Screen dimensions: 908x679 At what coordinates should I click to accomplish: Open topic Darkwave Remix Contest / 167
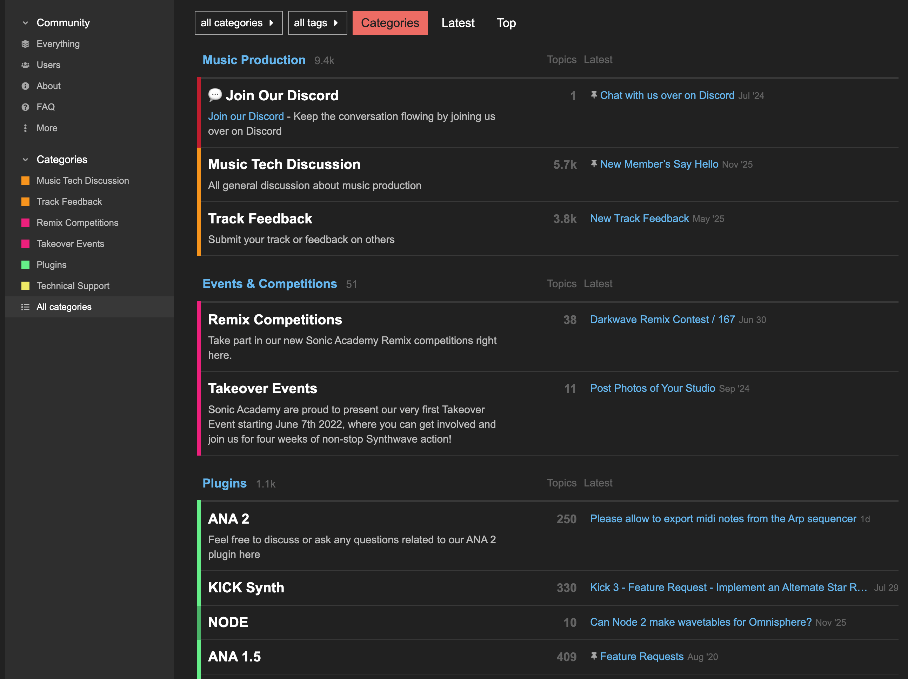click(662, 319)
